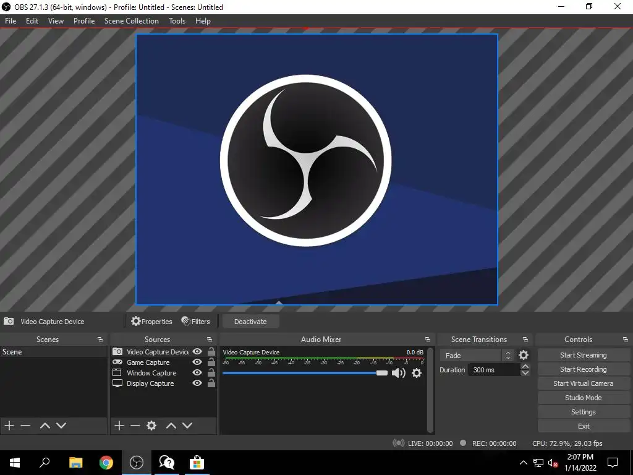The height and width of the screenshot is (475, 633).
Task: Remove the selected scene with minus icon
Action: [x=25, y=426]
